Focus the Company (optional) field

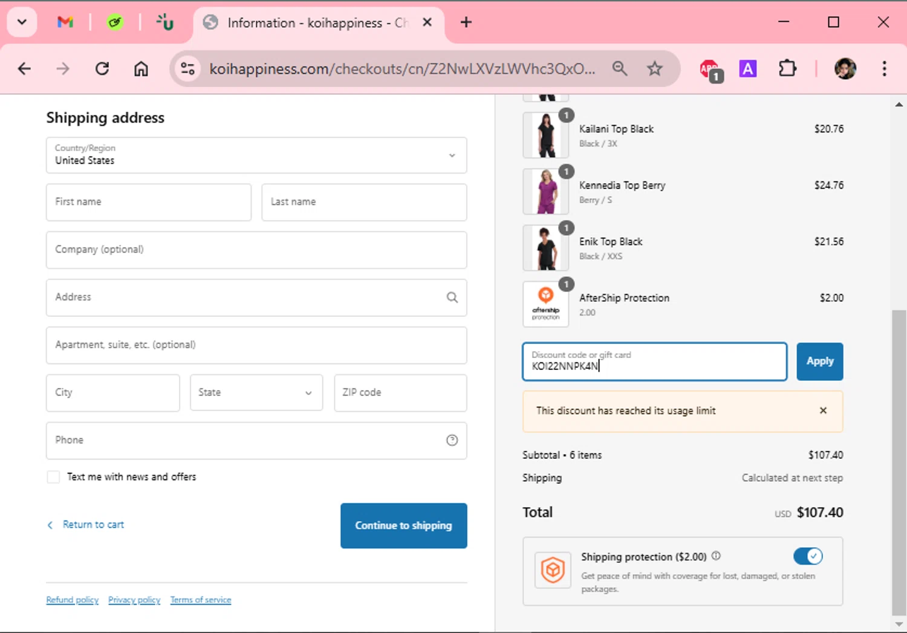click(256, 250)
